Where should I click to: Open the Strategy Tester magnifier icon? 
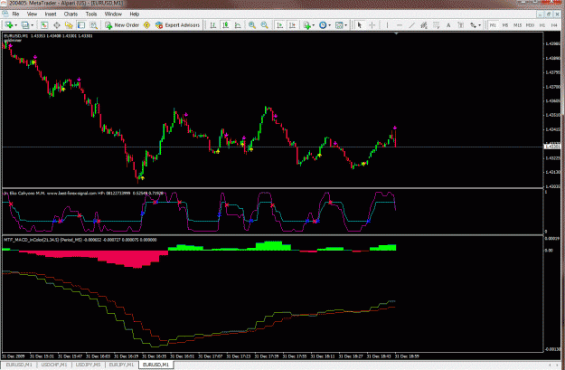[x=93, y=25]
